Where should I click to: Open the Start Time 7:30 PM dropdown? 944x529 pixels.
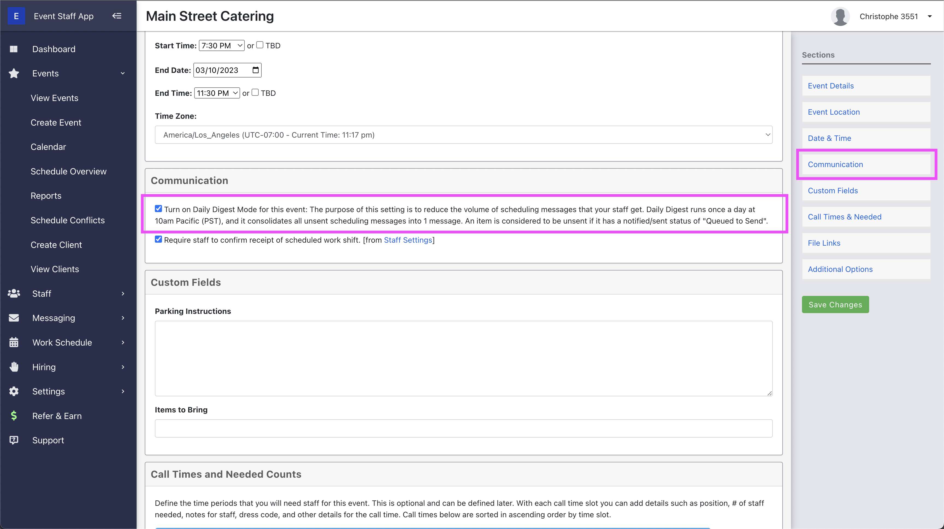pyautogui.click(x=222, y=45)
